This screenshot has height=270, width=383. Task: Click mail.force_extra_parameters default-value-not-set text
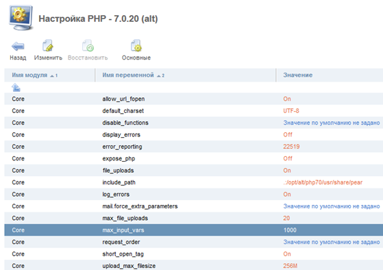click(x=332, y=206)
